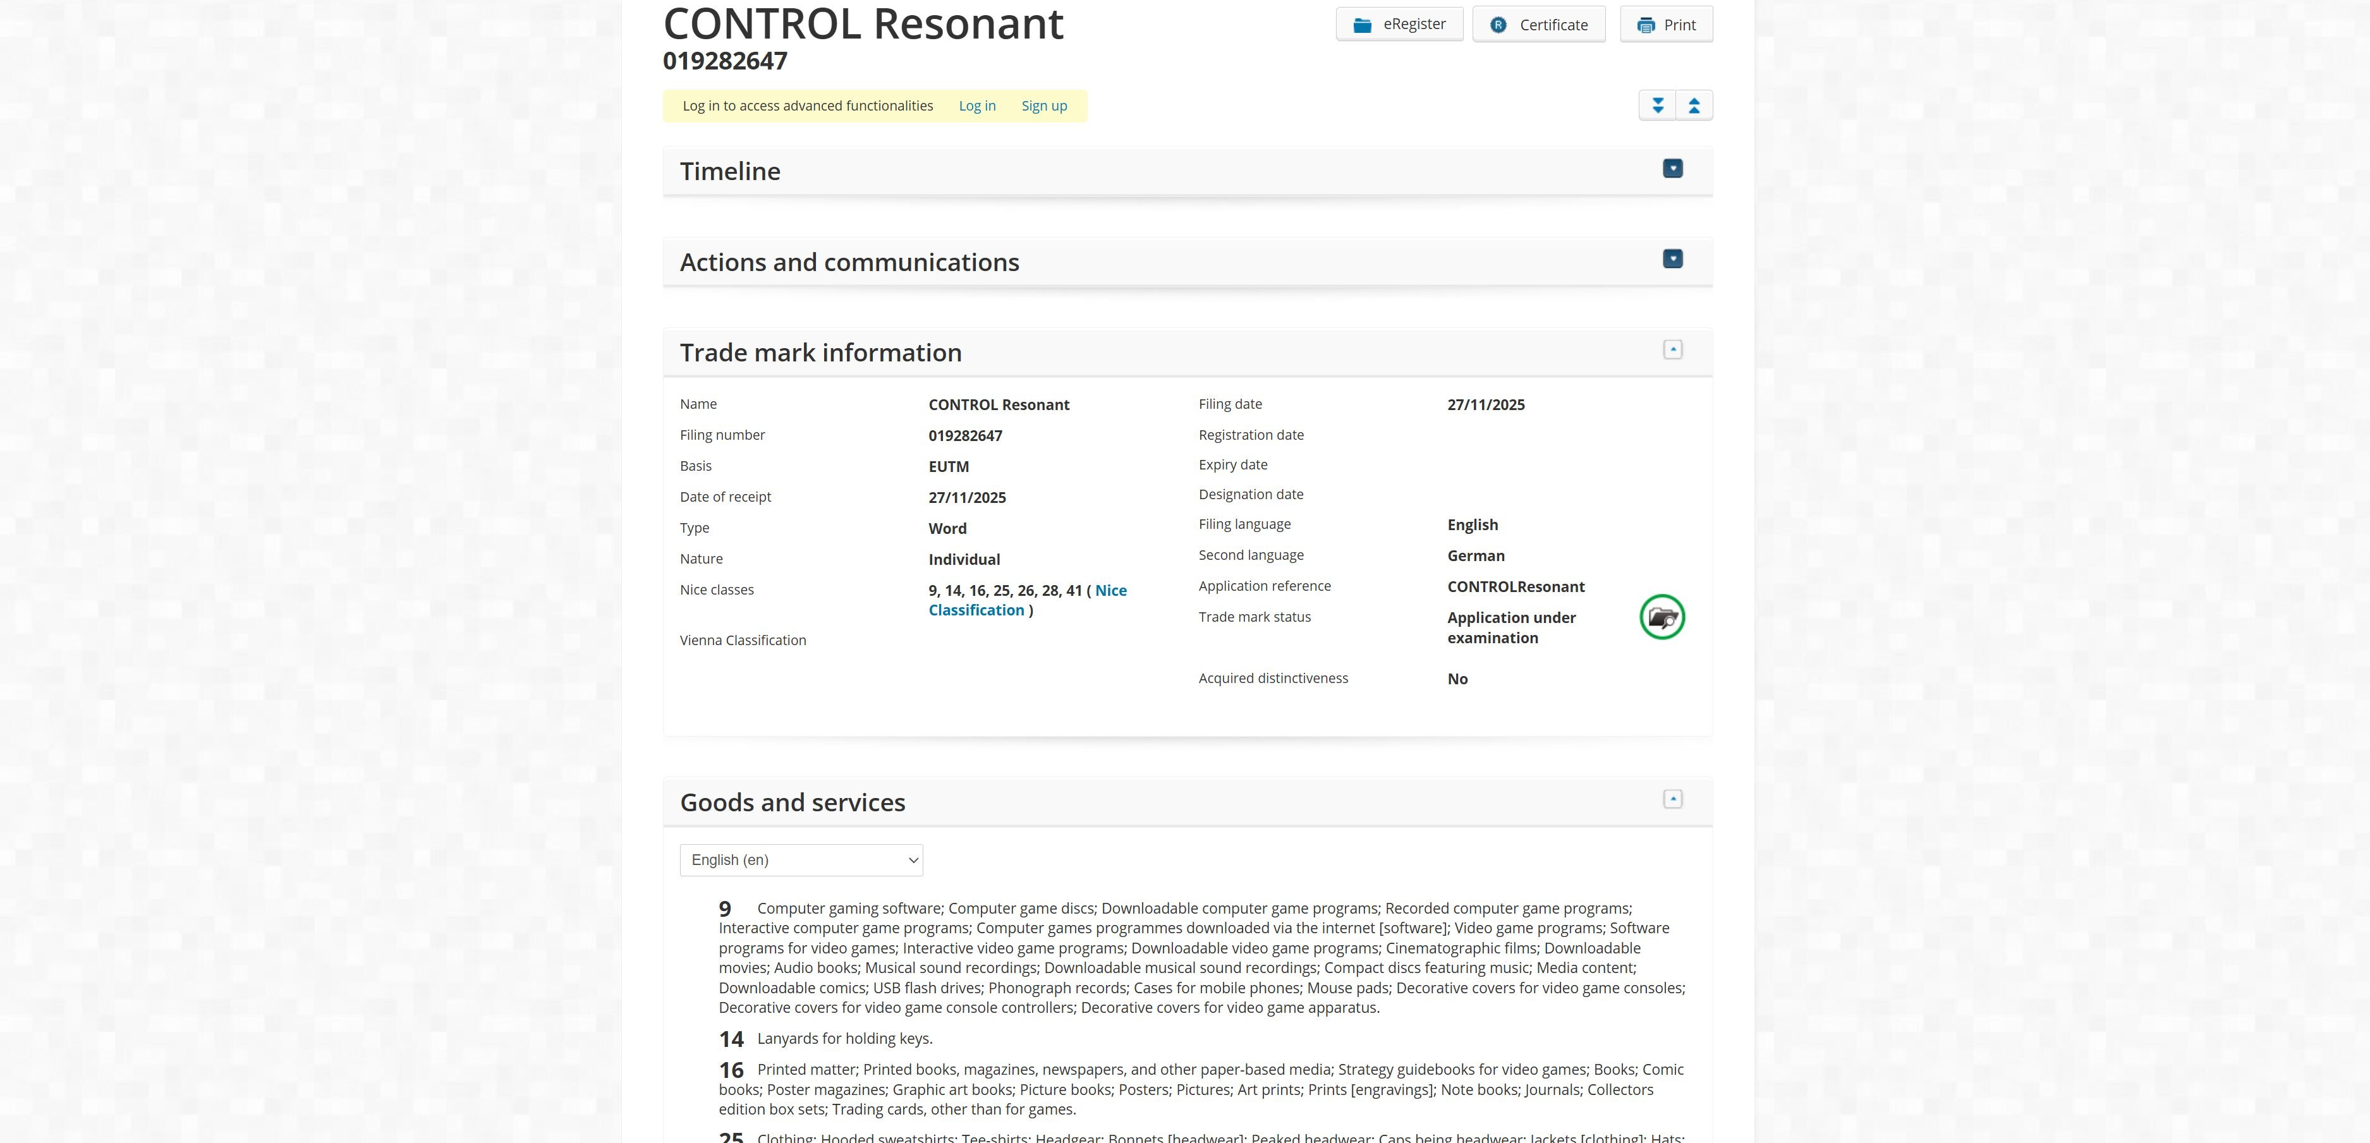Click the Actions and communications heading
The image size is (2370, 1143).
coord(849,262)
